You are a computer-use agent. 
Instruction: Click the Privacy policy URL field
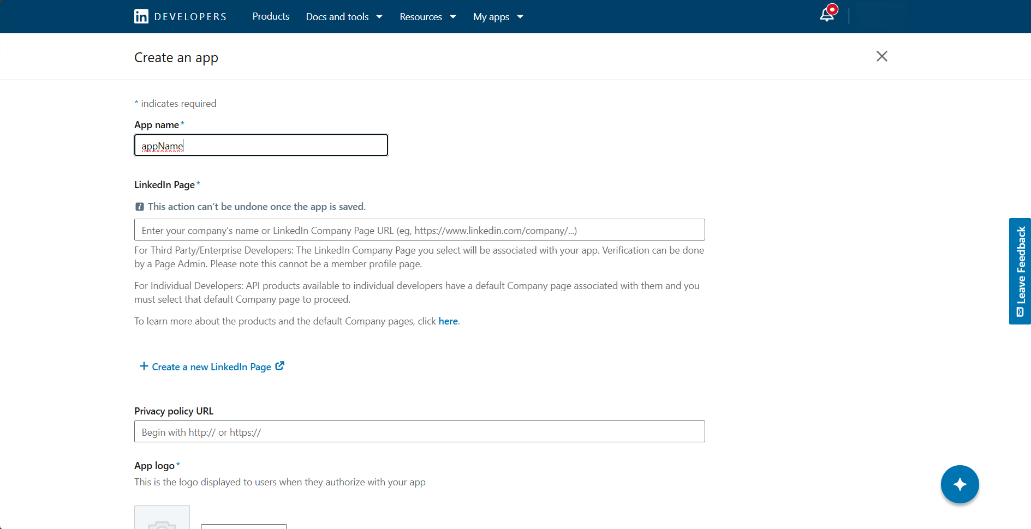(x=419, y=431)
